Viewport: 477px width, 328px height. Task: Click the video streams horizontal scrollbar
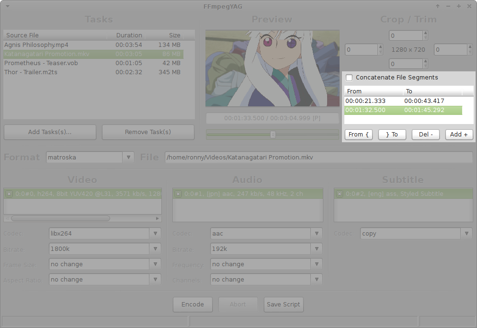click(60, 218)
